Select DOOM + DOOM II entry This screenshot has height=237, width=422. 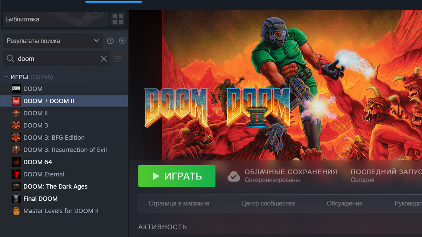tap(64, 101)
